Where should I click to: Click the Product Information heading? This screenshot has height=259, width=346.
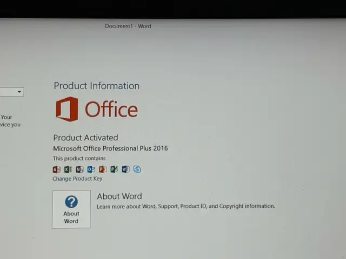point(97,86)
